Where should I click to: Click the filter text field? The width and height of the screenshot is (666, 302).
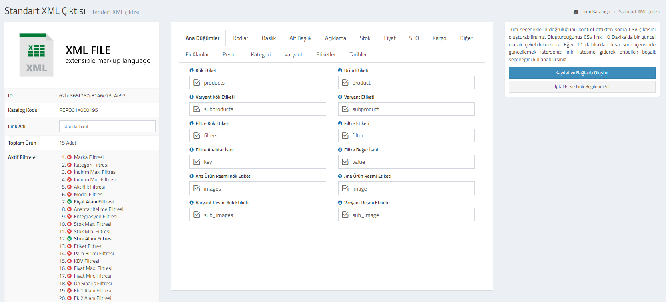coord(406,135)
